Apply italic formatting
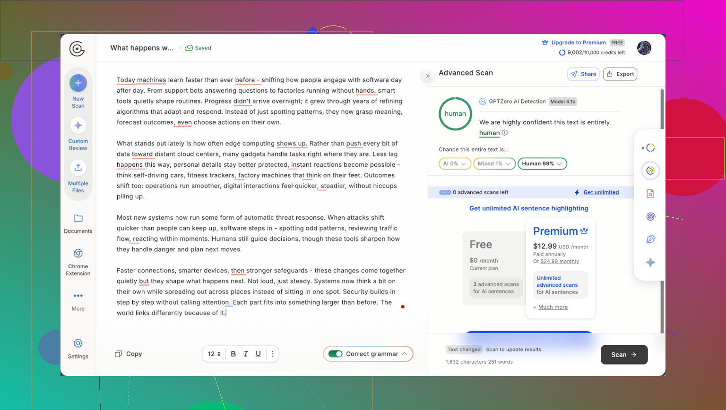This screenshot has height=410, width=726. tap(246, 354)
